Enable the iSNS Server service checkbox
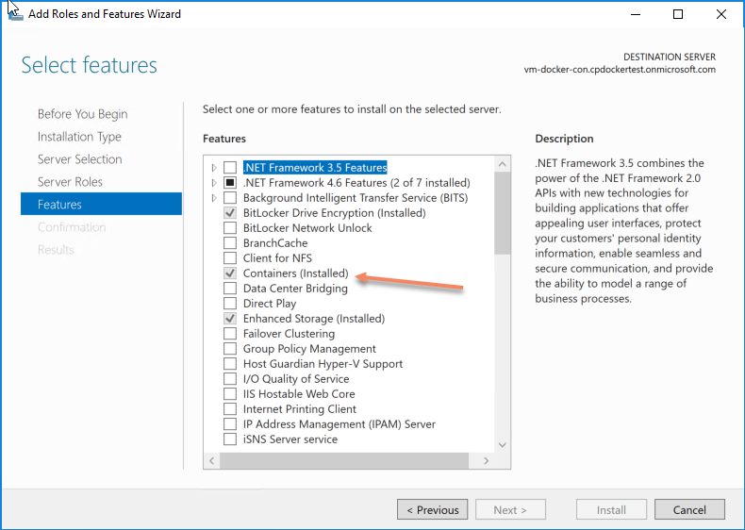This screenshot has height=530, width=745. tap(230, 439)
